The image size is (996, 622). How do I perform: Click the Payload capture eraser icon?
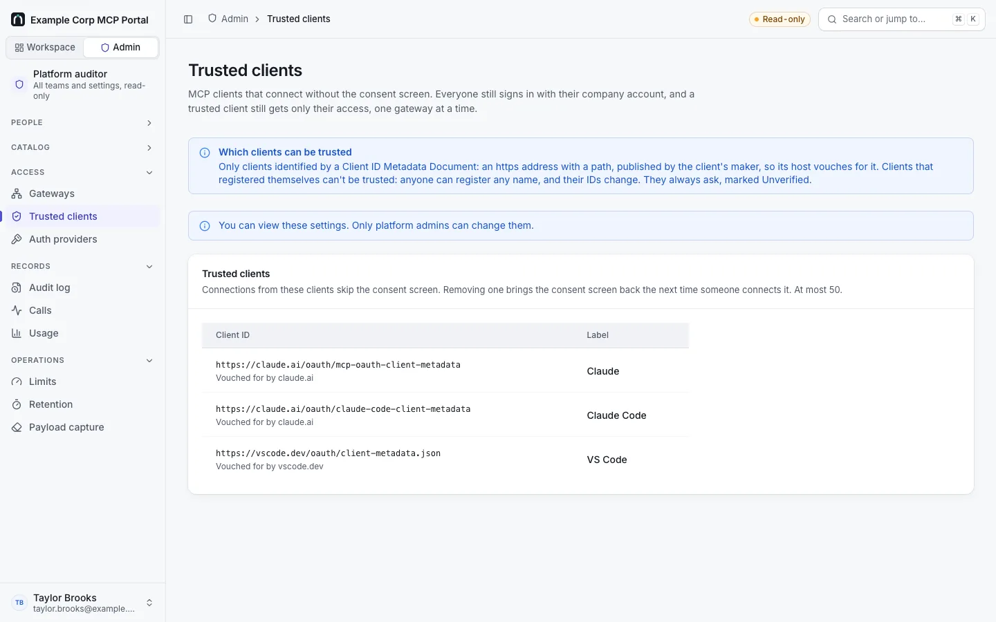pyautogui.click(x=17, y=427)
